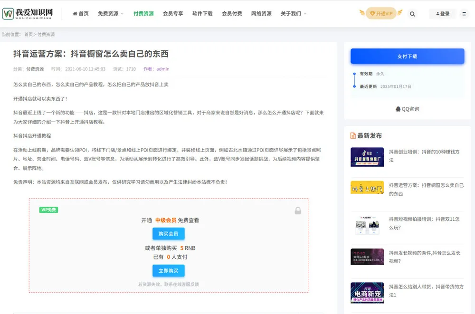
Task: Click the 最新发布 heading
Action: tap(369, 135)
